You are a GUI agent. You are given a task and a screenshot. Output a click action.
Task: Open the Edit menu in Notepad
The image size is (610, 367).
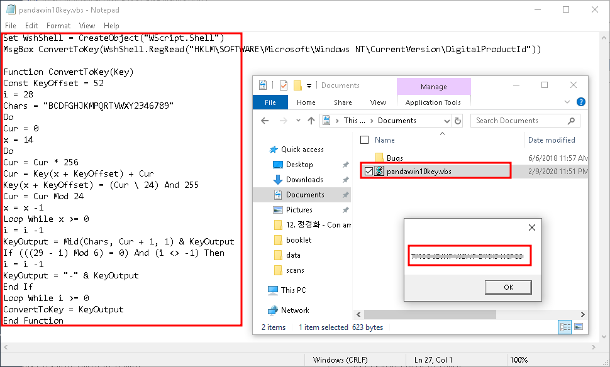pos(31,26)
